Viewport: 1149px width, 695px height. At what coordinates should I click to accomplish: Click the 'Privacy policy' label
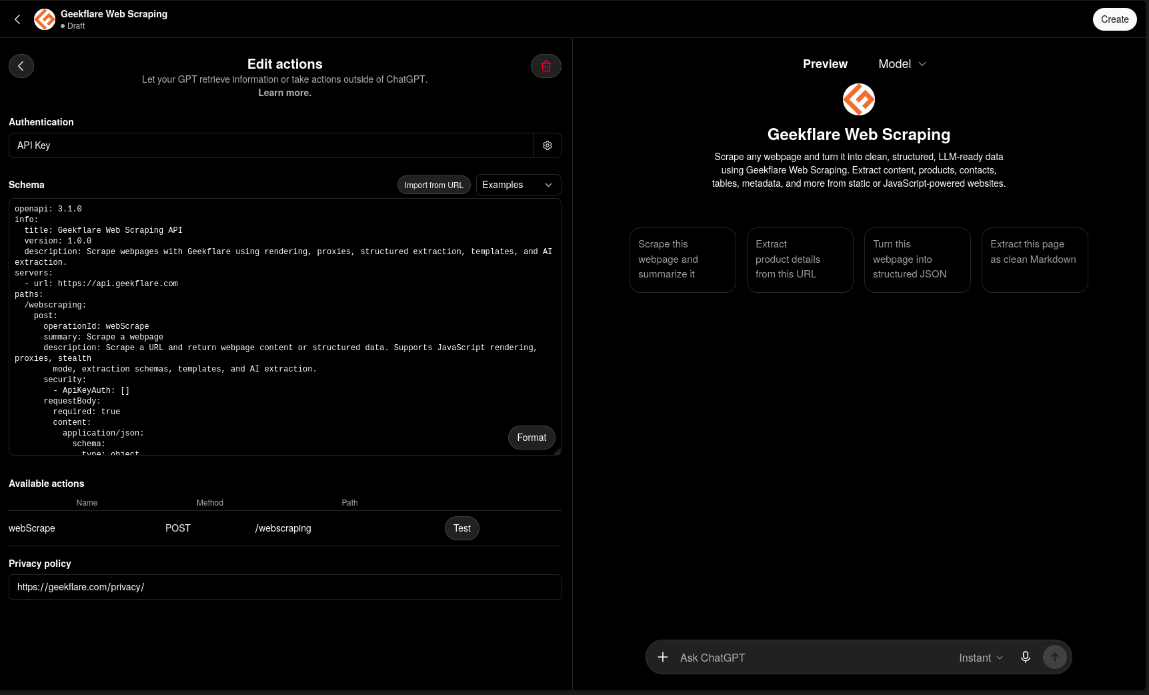point(40,564)
